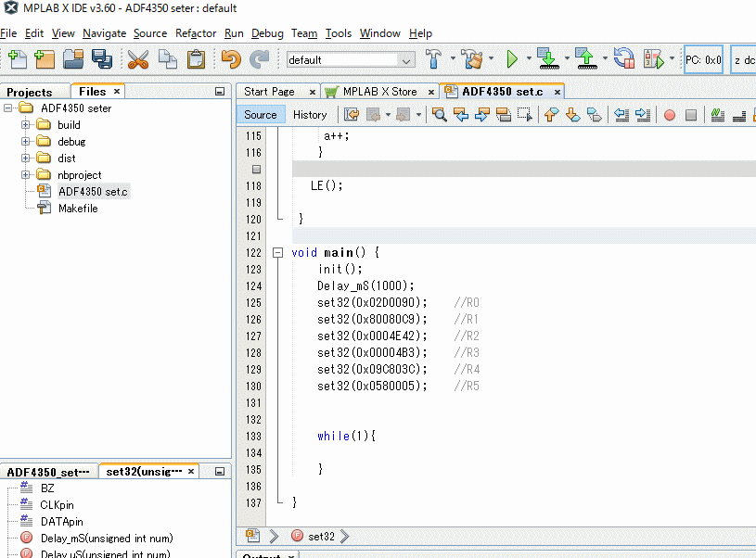Screen dimensions: 756x558
Task: Click the PC: 0x0 program counter field
Action: [703, 59]
